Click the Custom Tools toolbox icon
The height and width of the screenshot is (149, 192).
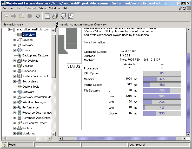pos(19,87)
